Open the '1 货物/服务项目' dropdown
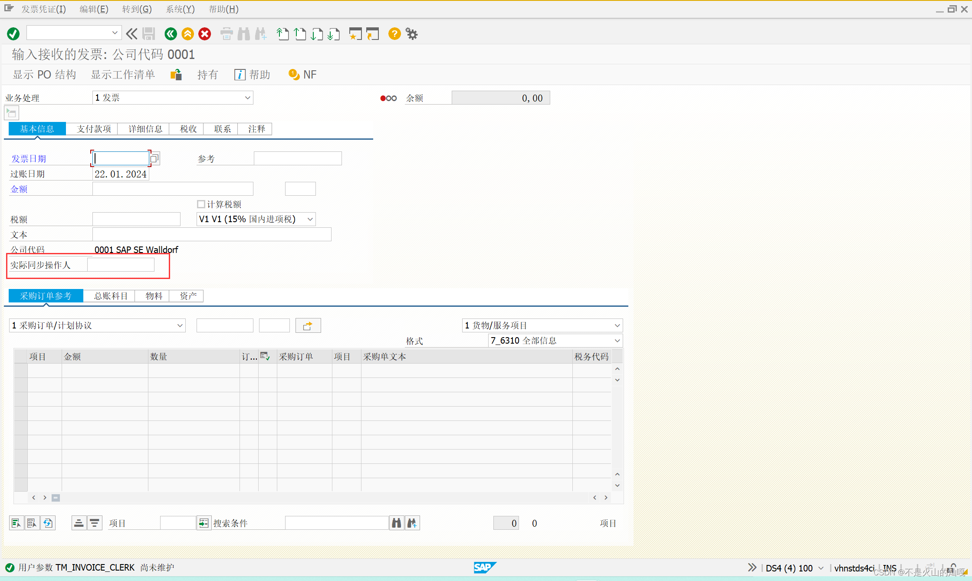The image size is (972, 581). 542,325
